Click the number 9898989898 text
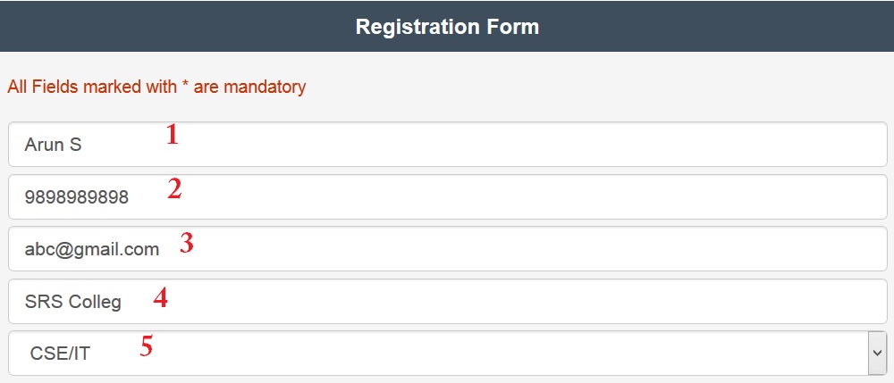894x383 pixels. pos(77,197)
